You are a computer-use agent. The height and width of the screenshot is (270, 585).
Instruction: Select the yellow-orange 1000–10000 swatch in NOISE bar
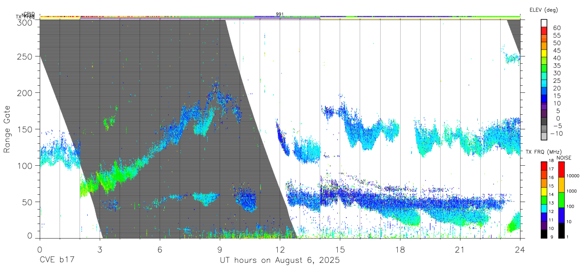(562, 184)
